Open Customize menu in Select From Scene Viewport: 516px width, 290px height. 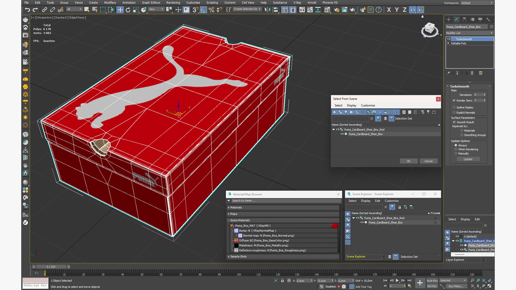(x=368, y=106)
